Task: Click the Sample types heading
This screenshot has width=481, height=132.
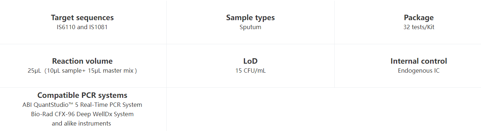Action: [250, 18]
